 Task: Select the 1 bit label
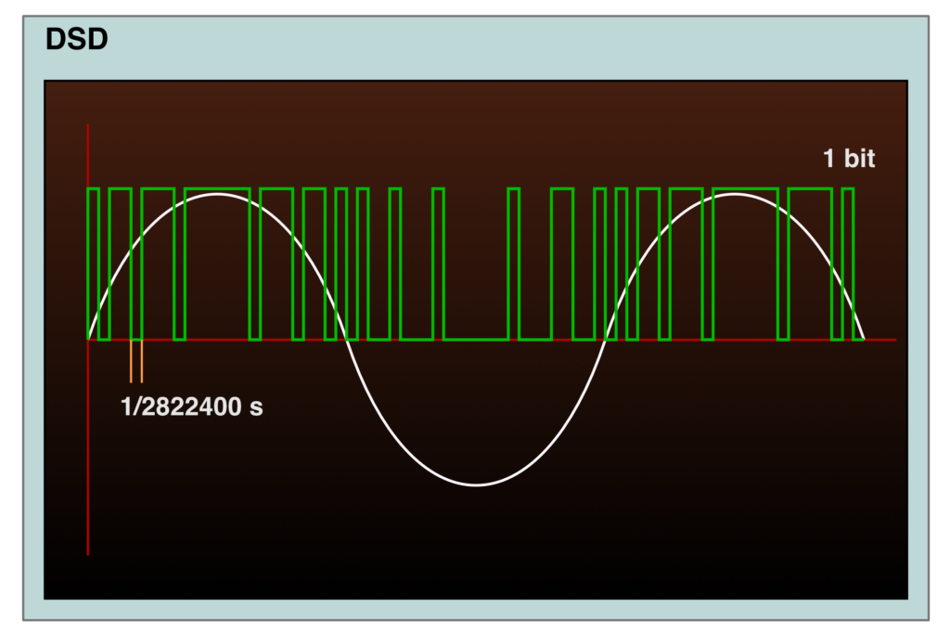coord(849,159)
